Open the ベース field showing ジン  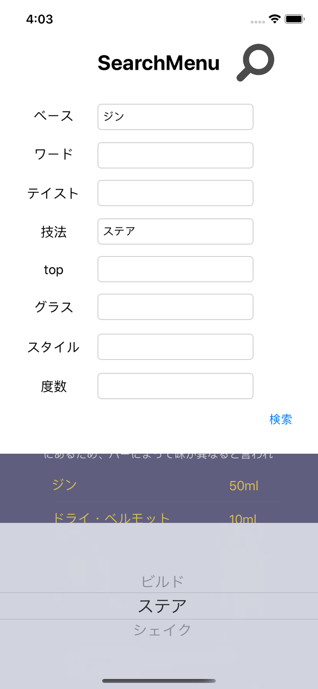coord(175,117)
